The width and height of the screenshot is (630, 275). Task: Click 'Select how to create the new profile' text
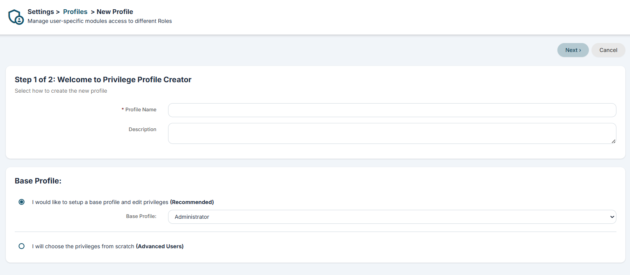pos(61,91)
